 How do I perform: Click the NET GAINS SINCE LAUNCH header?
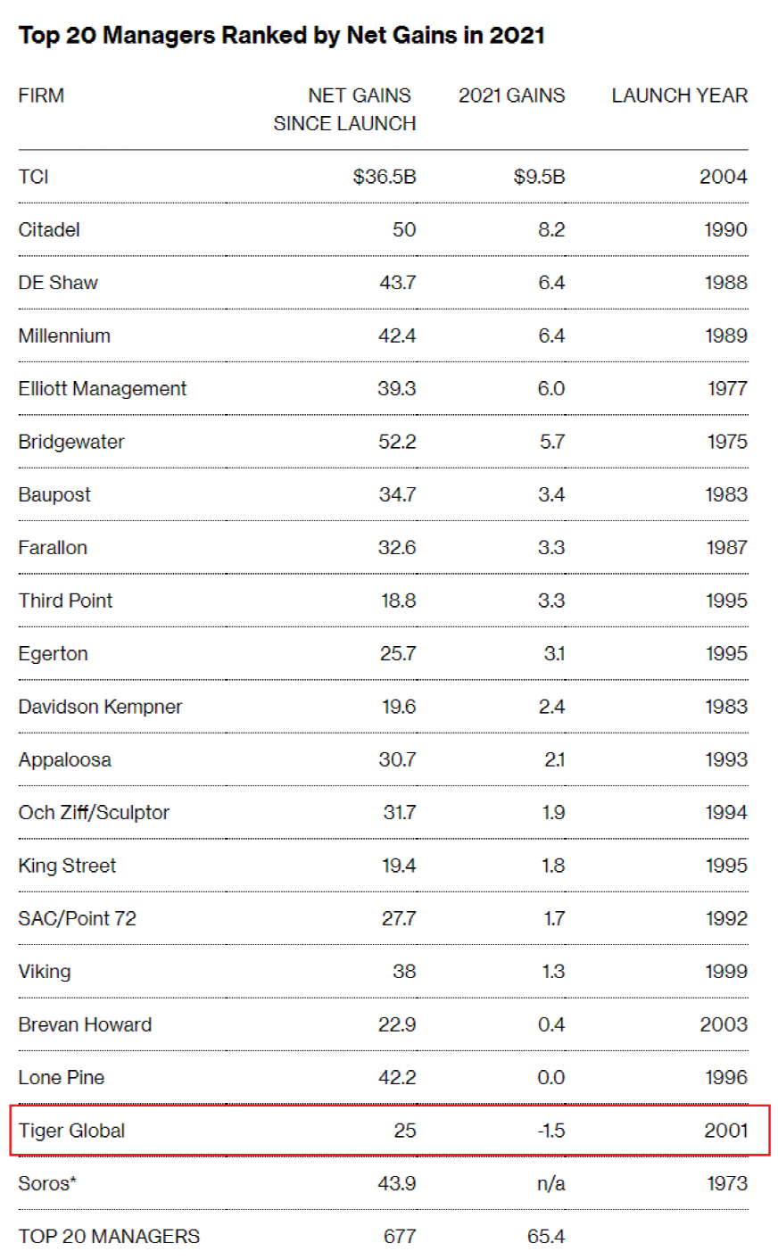344,110
